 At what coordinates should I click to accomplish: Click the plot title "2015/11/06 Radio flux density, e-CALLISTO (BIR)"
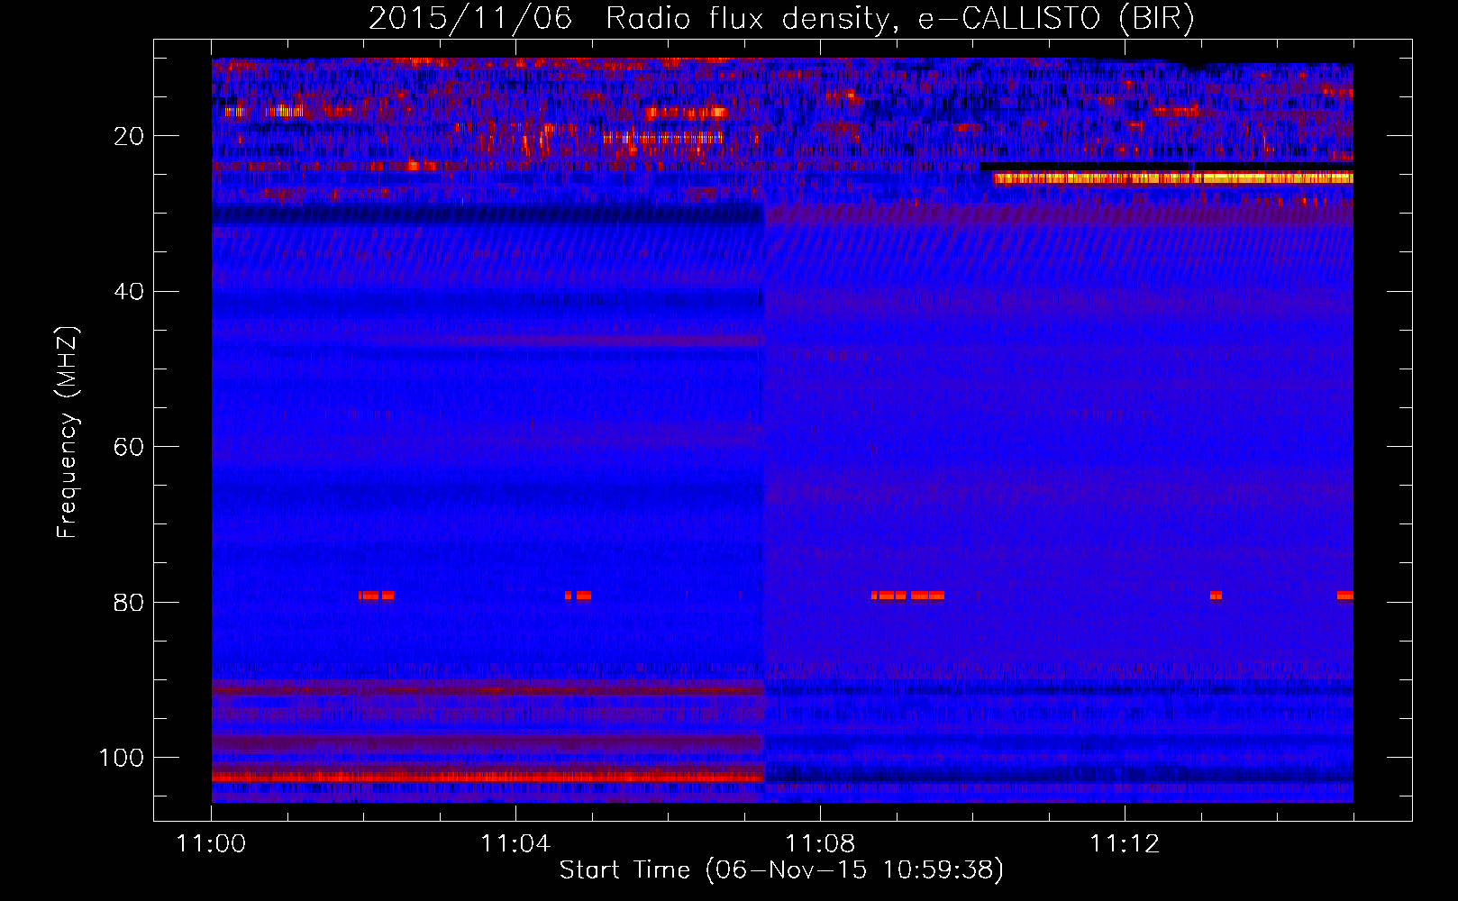(781, 18)
